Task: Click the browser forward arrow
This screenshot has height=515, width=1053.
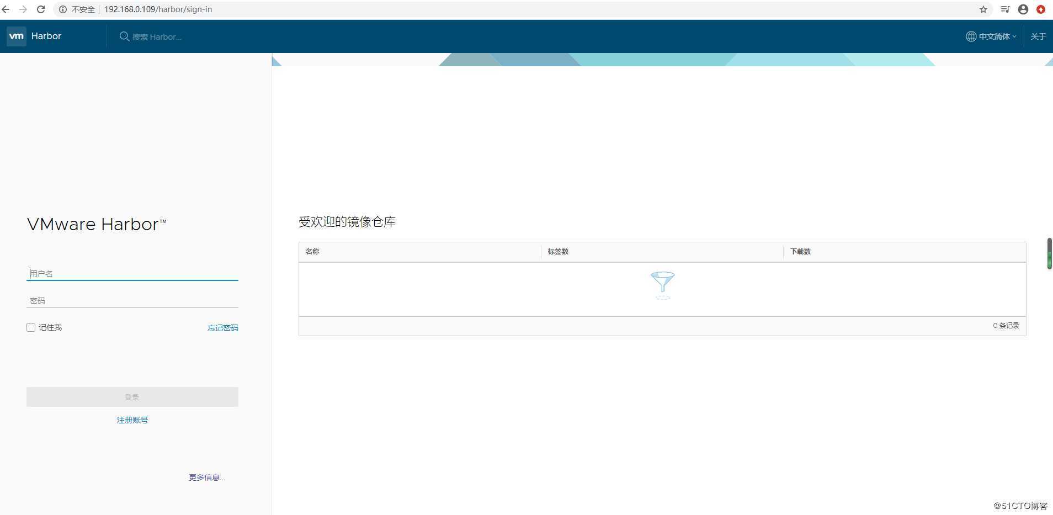Action: 23,9
